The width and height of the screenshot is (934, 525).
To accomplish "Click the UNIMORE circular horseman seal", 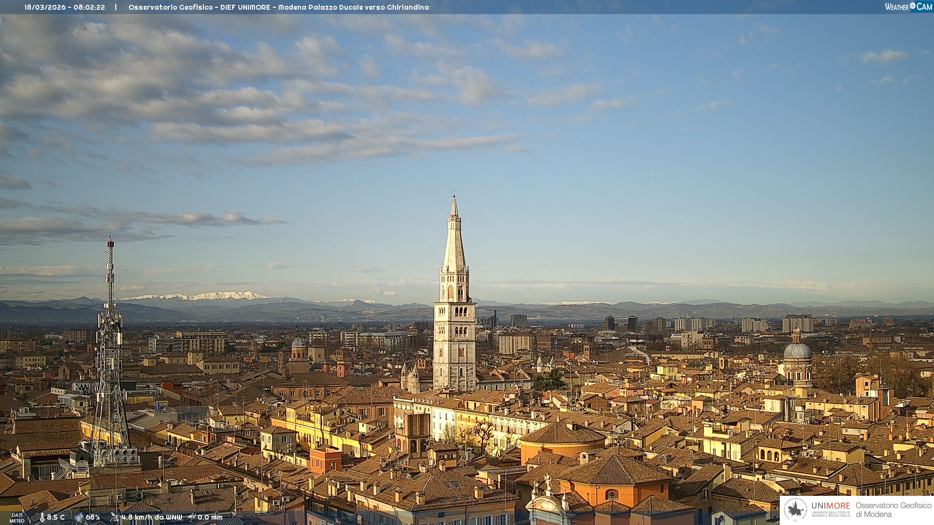I will click(795, 509).
